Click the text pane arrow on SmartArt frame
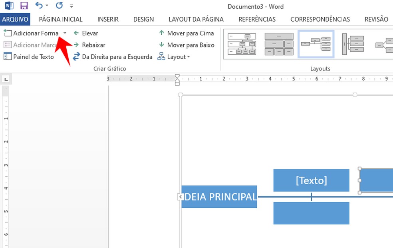 [180, 197]
